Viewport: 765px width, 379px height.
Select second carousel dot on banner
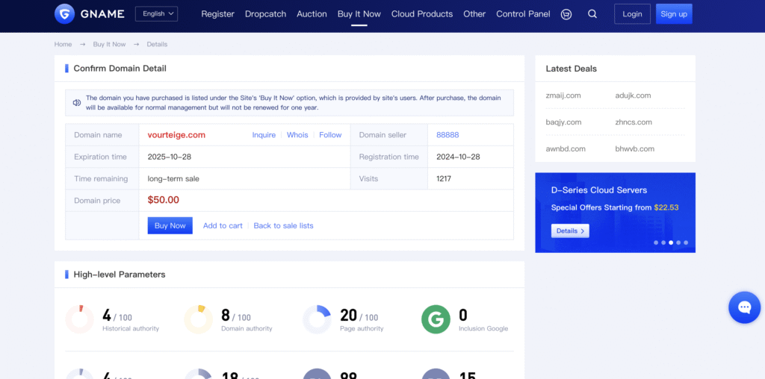663,242
